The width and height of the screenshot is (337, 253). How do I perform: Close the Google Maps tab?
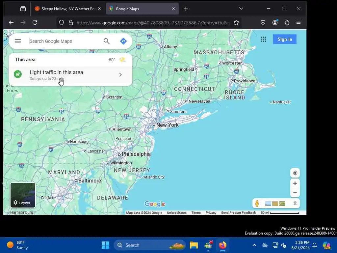173,9
